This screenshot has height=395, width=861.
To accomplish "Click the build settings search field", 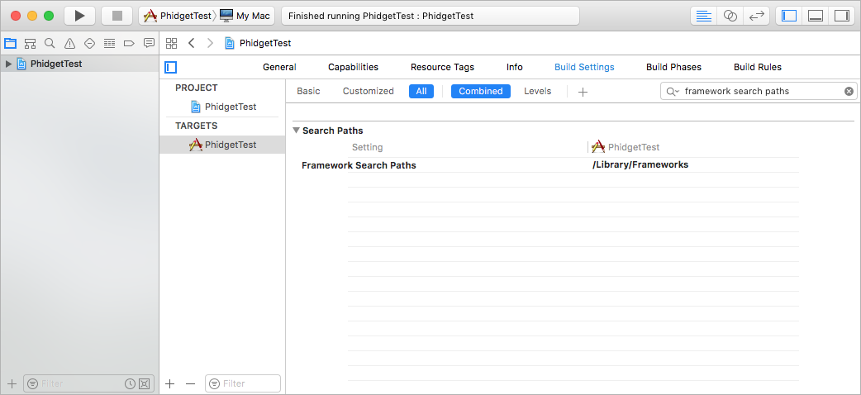I will [x=759, y=91].
